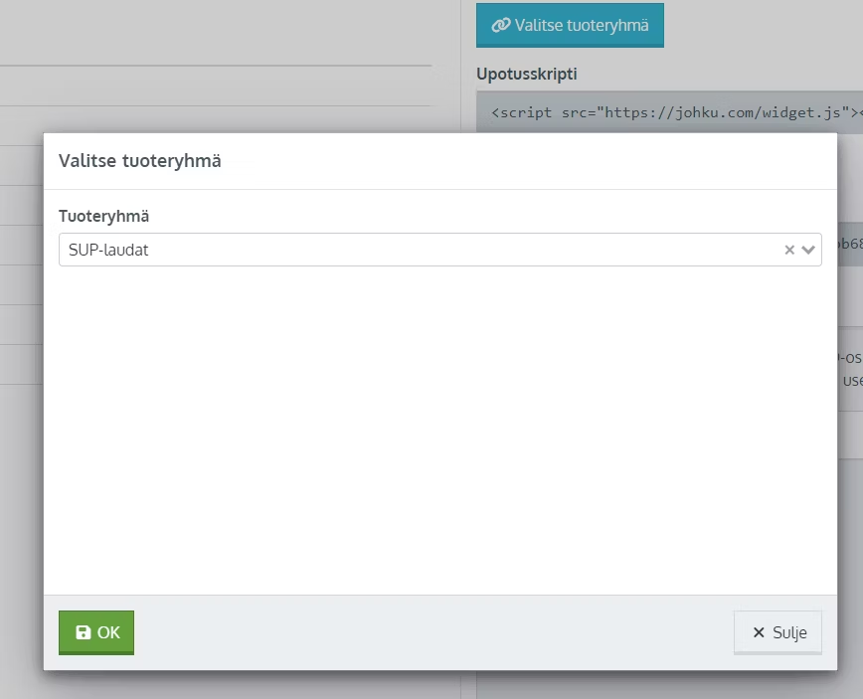
Task: Select the widget.js script embed code box
Action: coord(669,112)
